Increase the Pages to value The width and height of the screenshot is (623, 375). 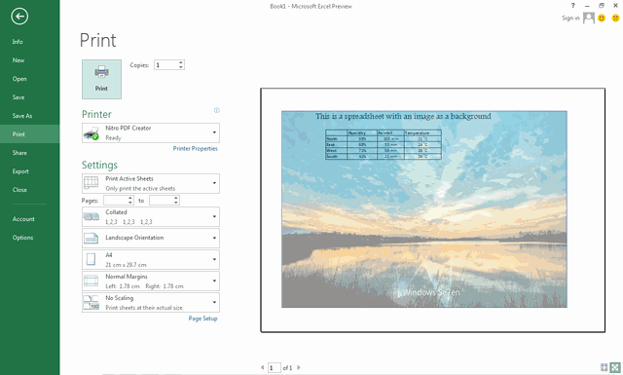175,198
